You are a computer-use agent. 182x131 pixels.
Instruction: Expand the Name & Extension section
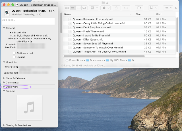pos(4,78)
